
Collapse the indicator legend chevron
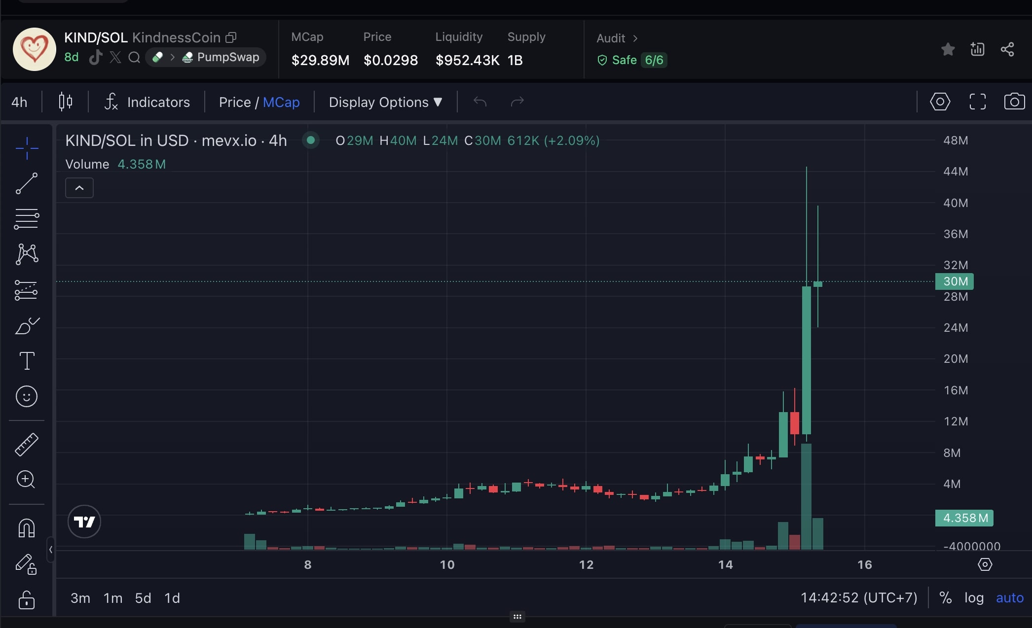(79, 188)
